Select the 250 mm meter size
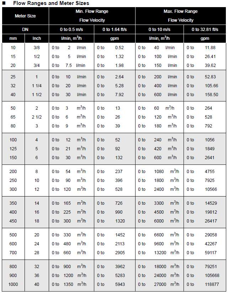The height and width of the screenshot is (293, 228). pyautogui.click(x=13, y=180)
